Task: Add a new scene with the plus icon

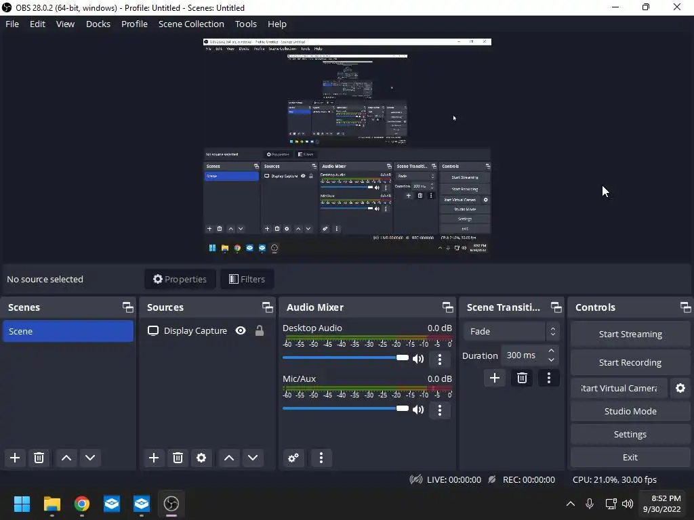Action: [15, 458]
